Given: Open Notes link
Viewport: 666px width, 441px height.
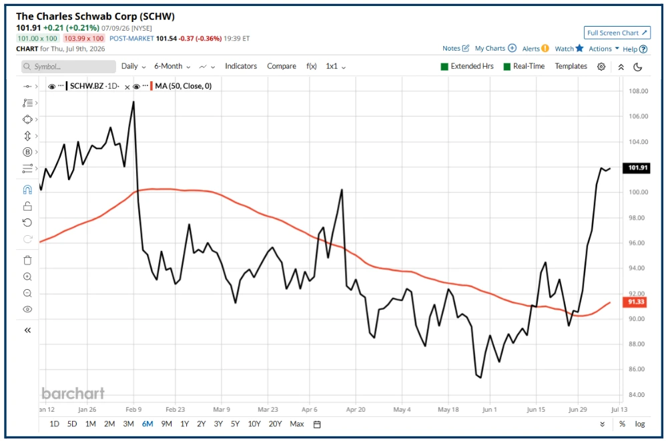Looking at the screenshot, I should pyautogui.click(x=455, y=49).
